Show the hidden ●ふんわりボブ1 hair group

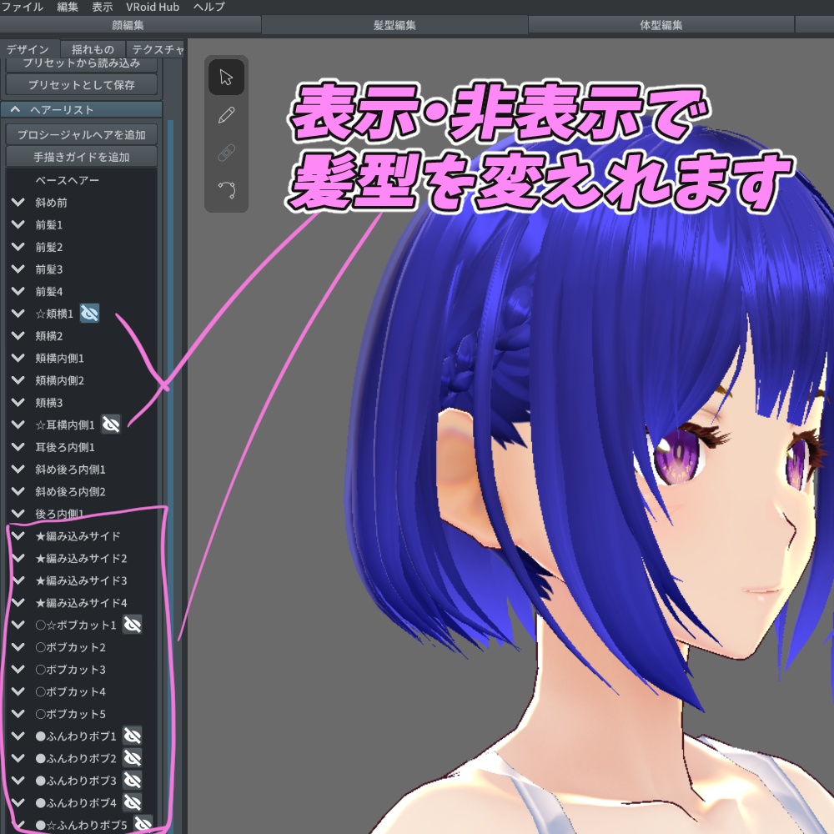click(132, 736)
